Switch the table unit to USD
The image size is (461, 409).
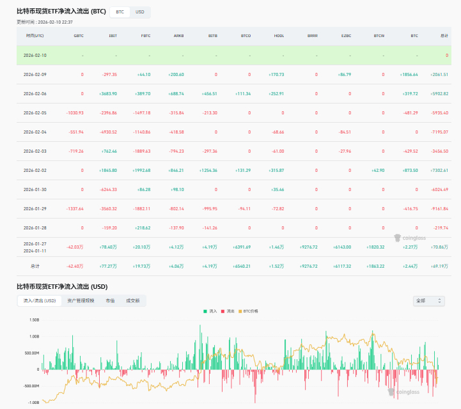click(x=140, y=12)
